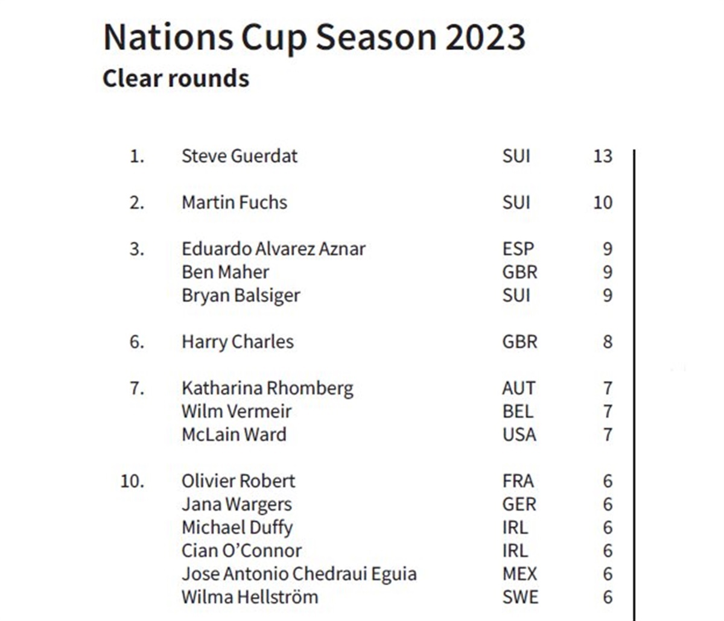This screenshot has width=724, height=621.
Task: Select Martin Fuchs in the list
Action: [234, 203]
